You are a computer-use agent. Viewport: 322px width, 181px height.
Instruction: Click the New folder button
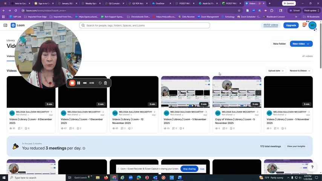279,44
